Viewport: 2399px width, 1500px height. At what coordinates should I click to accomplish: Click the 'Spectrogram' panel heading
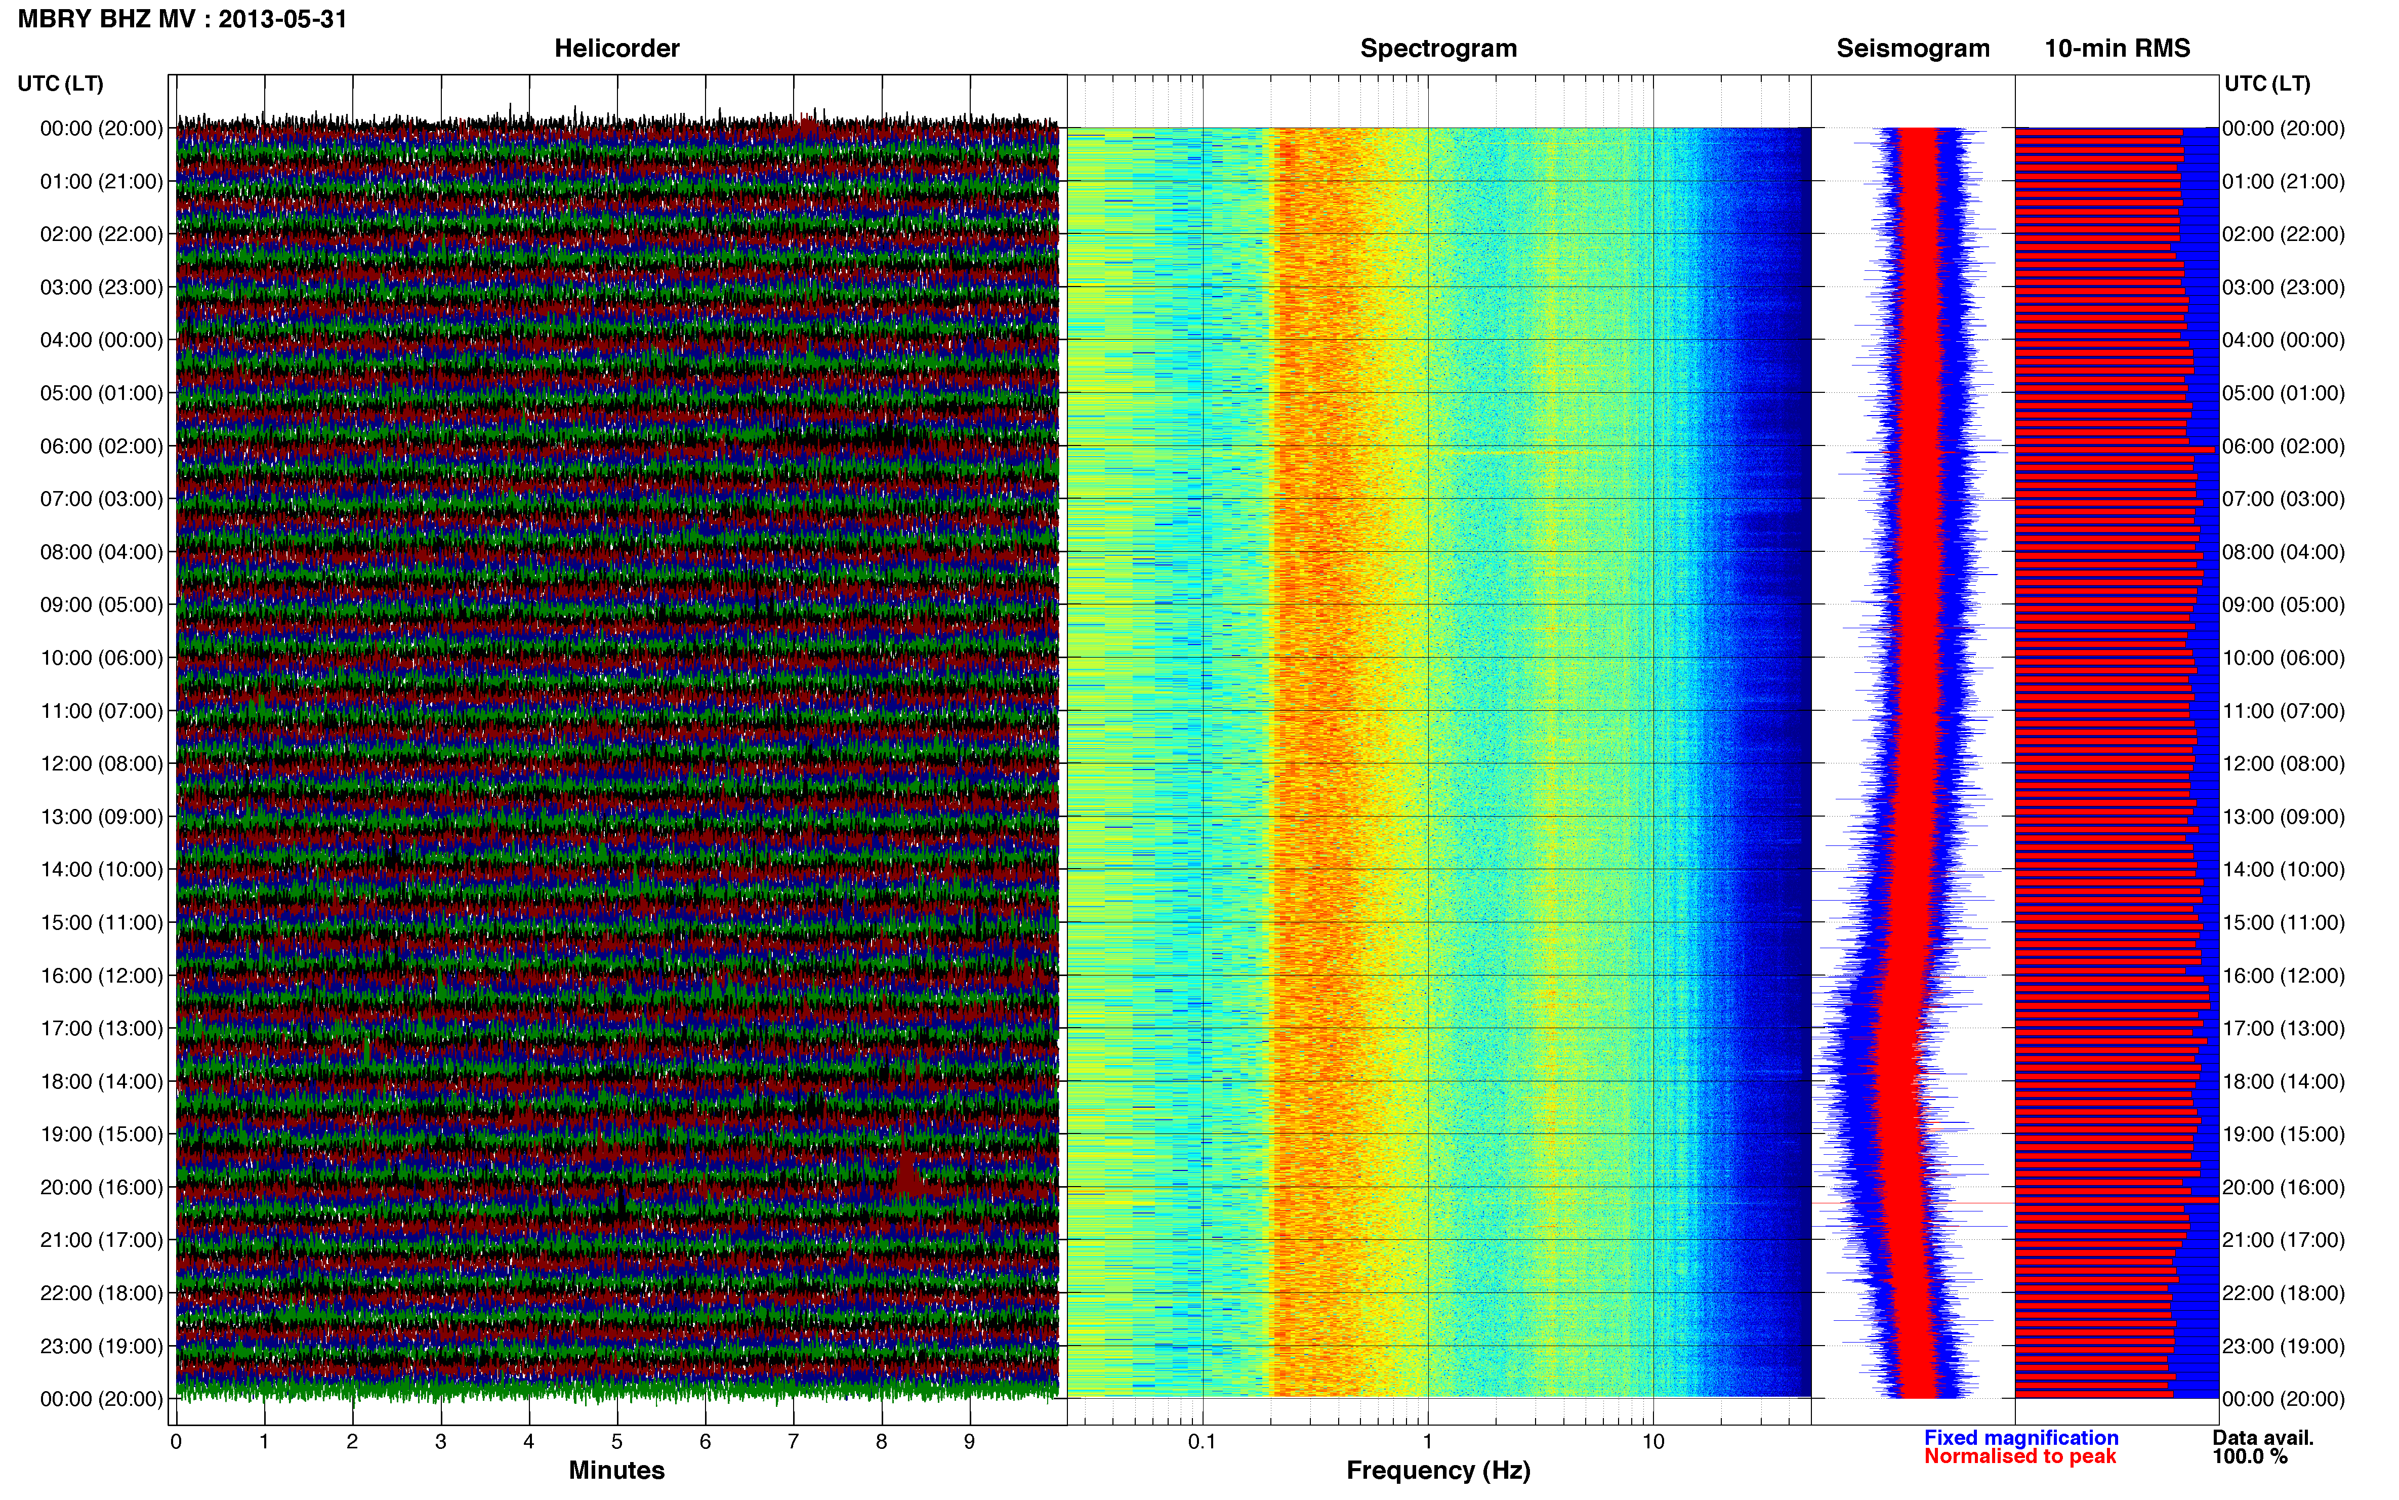pos(1438,49)
